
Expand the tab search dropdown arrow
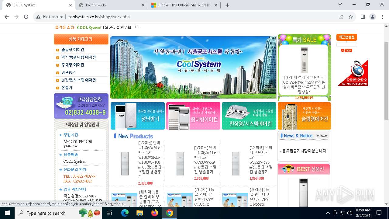340,5
